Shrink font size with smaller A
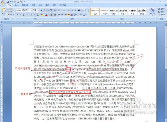Viewport: 167px width, 122px height. pos(44,10)
